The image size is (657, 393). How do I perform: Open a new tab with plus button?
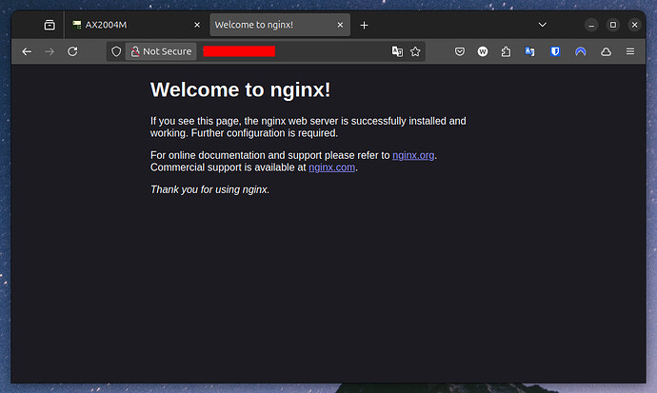(x=364, y=25)
